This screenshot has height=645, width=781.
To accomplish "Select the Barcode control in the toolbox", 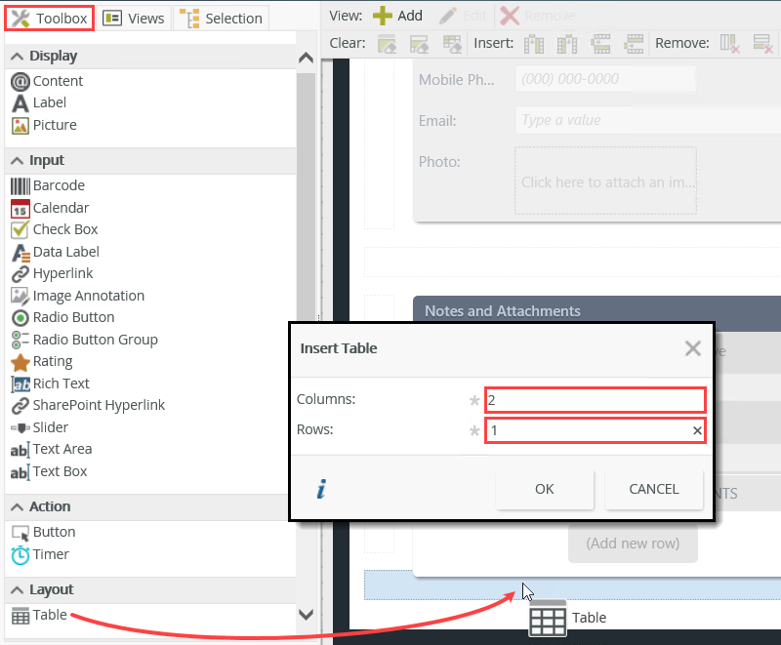I will point(57,185).
